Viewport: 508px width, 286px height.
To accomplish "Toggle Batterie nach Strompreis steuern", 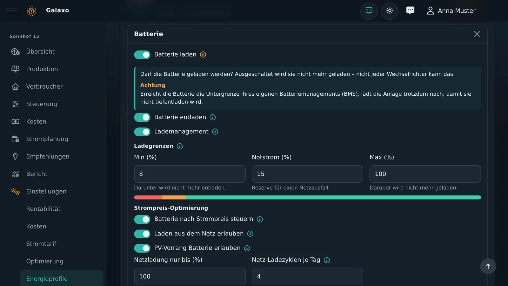I will click(142, 219).
